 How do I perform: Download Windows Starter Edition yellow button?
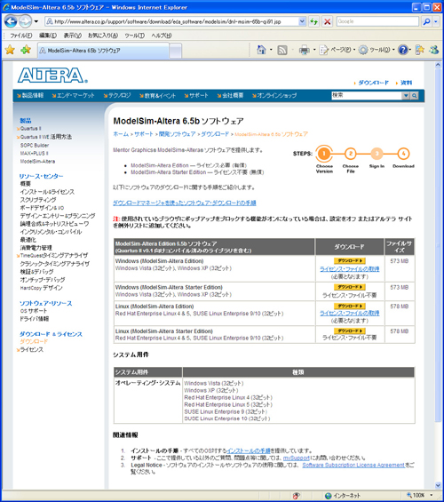tap(350, 287)
